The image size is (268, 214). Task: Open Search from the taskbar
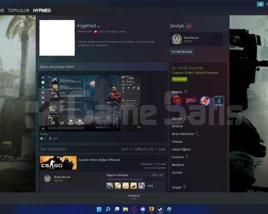(x=108, y=209)
